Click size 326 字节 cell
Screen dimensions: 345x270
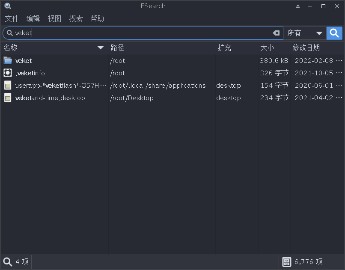(274, 73)
